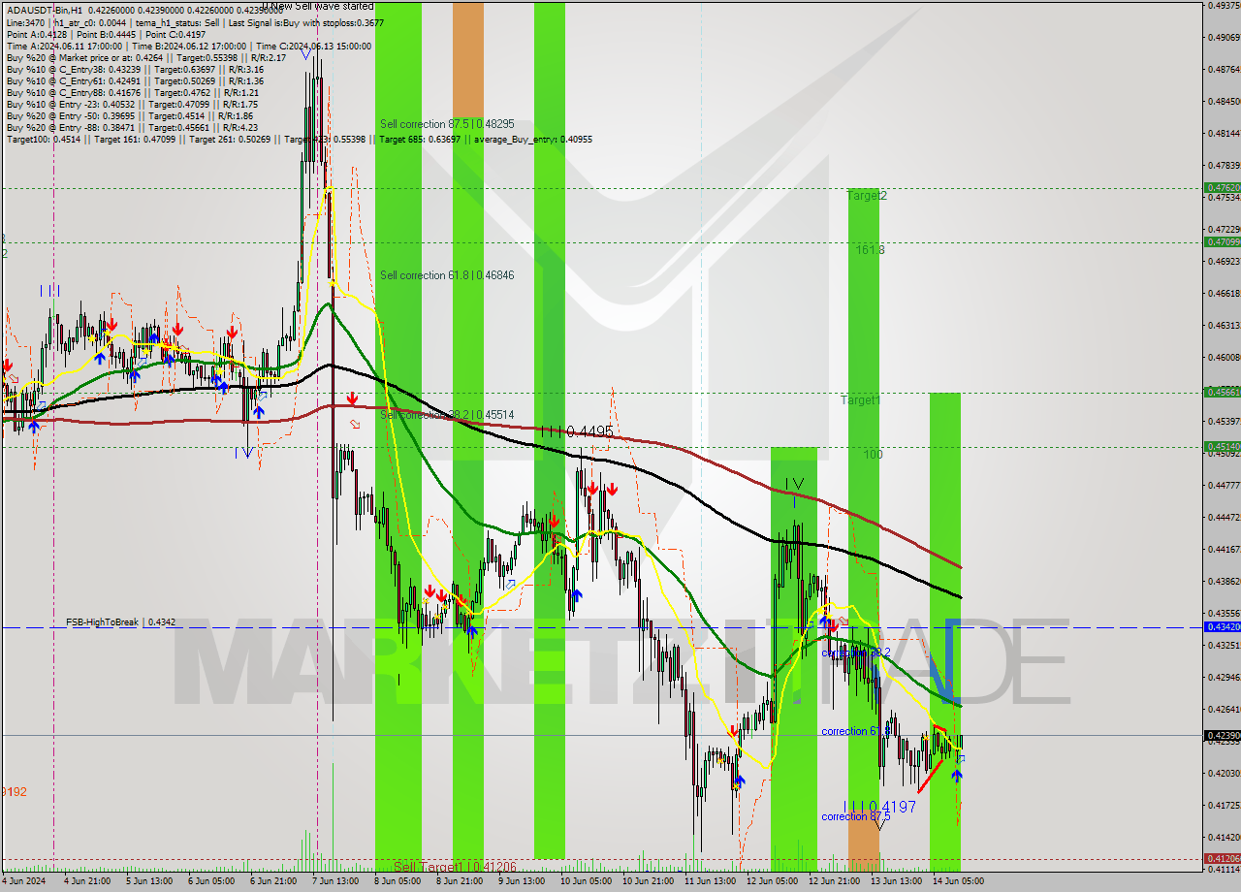Image resolution: width=1241 pixels, height=892 pixels.
Task: Click the 'Target2' label
Action: point(867,196)
